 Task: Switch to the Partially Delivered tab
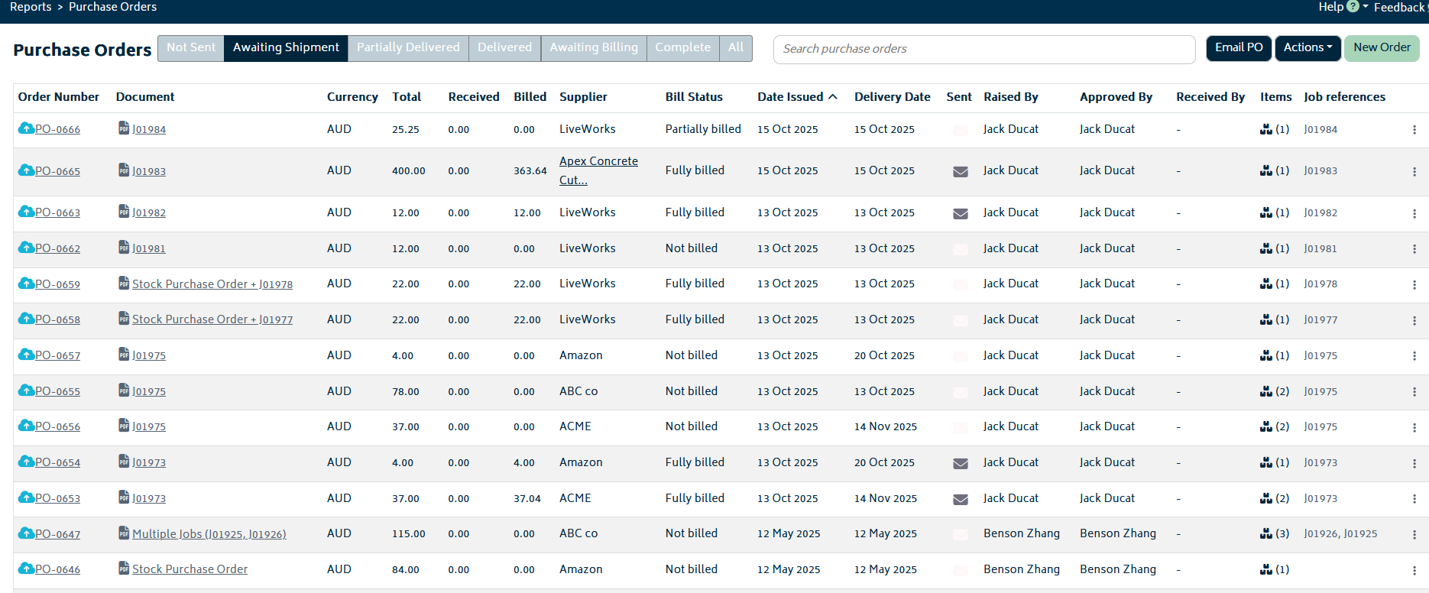[x=408, y=47]
